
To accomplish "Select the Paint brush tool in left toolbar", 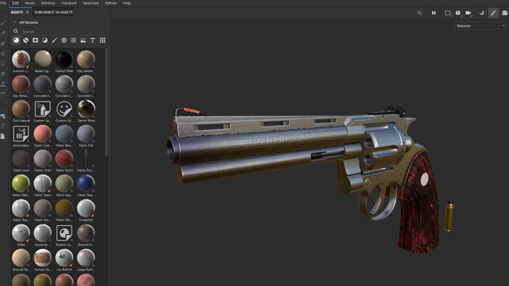I will point(3,23).
